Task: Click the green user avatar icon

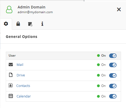Action: click(9, 9)
